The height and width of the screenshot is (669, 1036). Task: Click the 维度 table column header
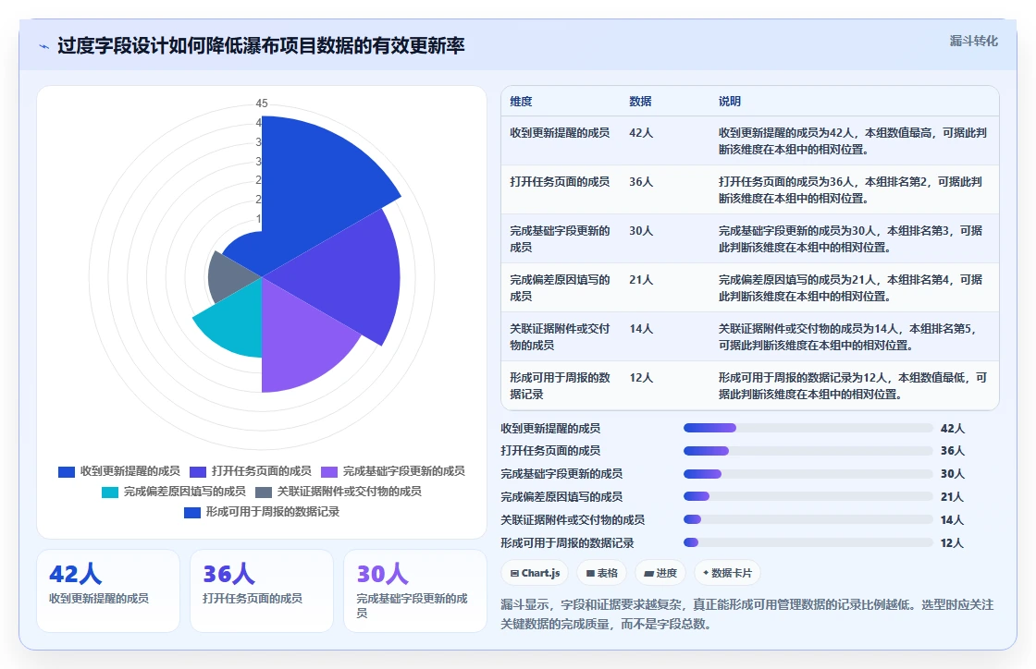click(x=521, y=102)
